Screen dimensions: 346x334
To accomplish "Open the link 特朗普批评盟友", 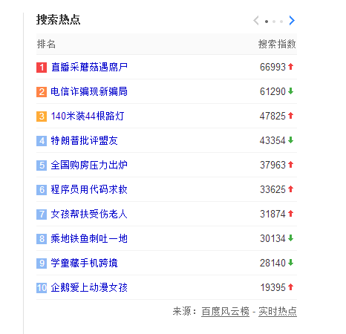I will coord(84,140).
